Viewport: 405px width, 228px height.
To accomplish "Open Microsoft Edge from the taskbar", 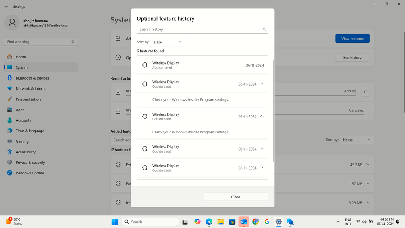I will 209,222.
